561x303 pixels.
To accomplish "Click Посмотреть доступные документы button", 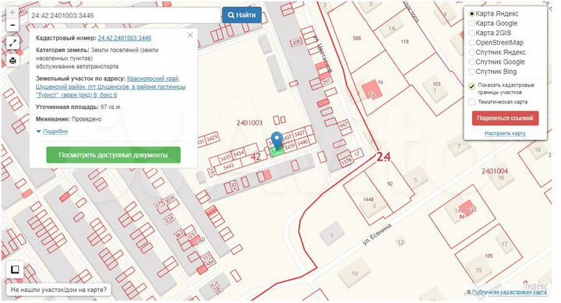I will pyautogui.click(x=113, y=155).
